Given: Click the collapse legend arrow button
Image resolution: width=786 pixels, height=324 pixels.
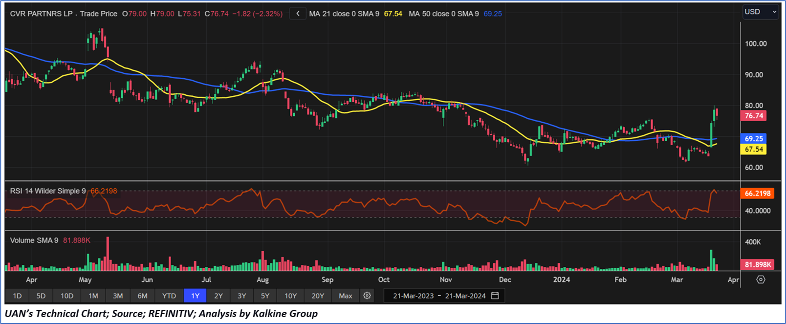Looking at the screenshot, I should click(298, 14).
